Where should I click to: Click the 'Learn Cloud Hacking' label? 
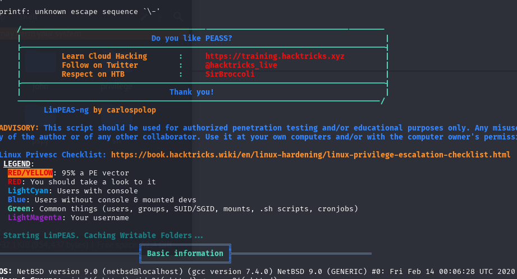[104, 56]
